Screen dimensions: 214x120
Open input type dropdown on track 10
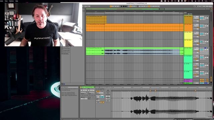click(196, 64)
